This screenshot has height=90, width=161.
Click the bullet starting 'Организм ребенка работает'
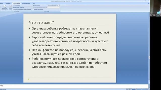pyautogui.click(x=70, y=30)
